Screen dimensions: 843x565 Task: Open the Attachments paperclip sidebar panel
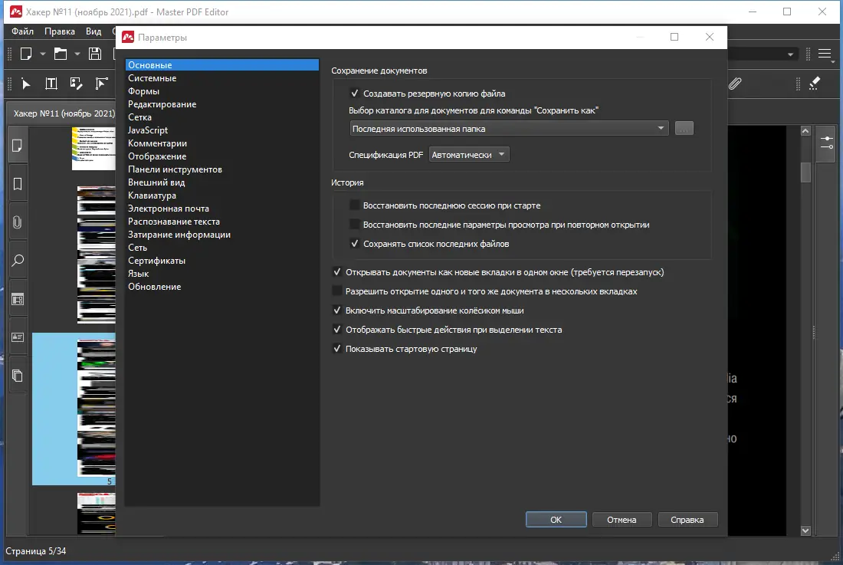tap(17, 222)
